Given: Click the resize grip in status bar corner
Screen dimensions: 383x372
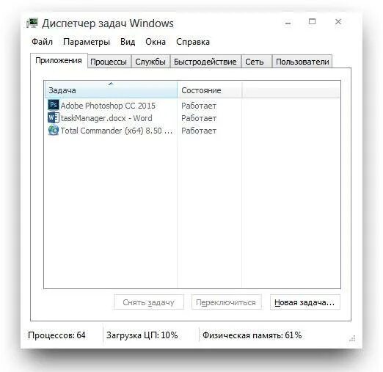Looking at the screenshot, I should pos(352,339).
